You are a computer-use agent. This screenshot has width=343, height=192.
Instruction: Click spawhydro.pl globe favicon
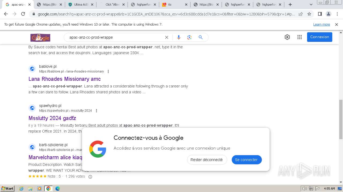tap(32, 108)
